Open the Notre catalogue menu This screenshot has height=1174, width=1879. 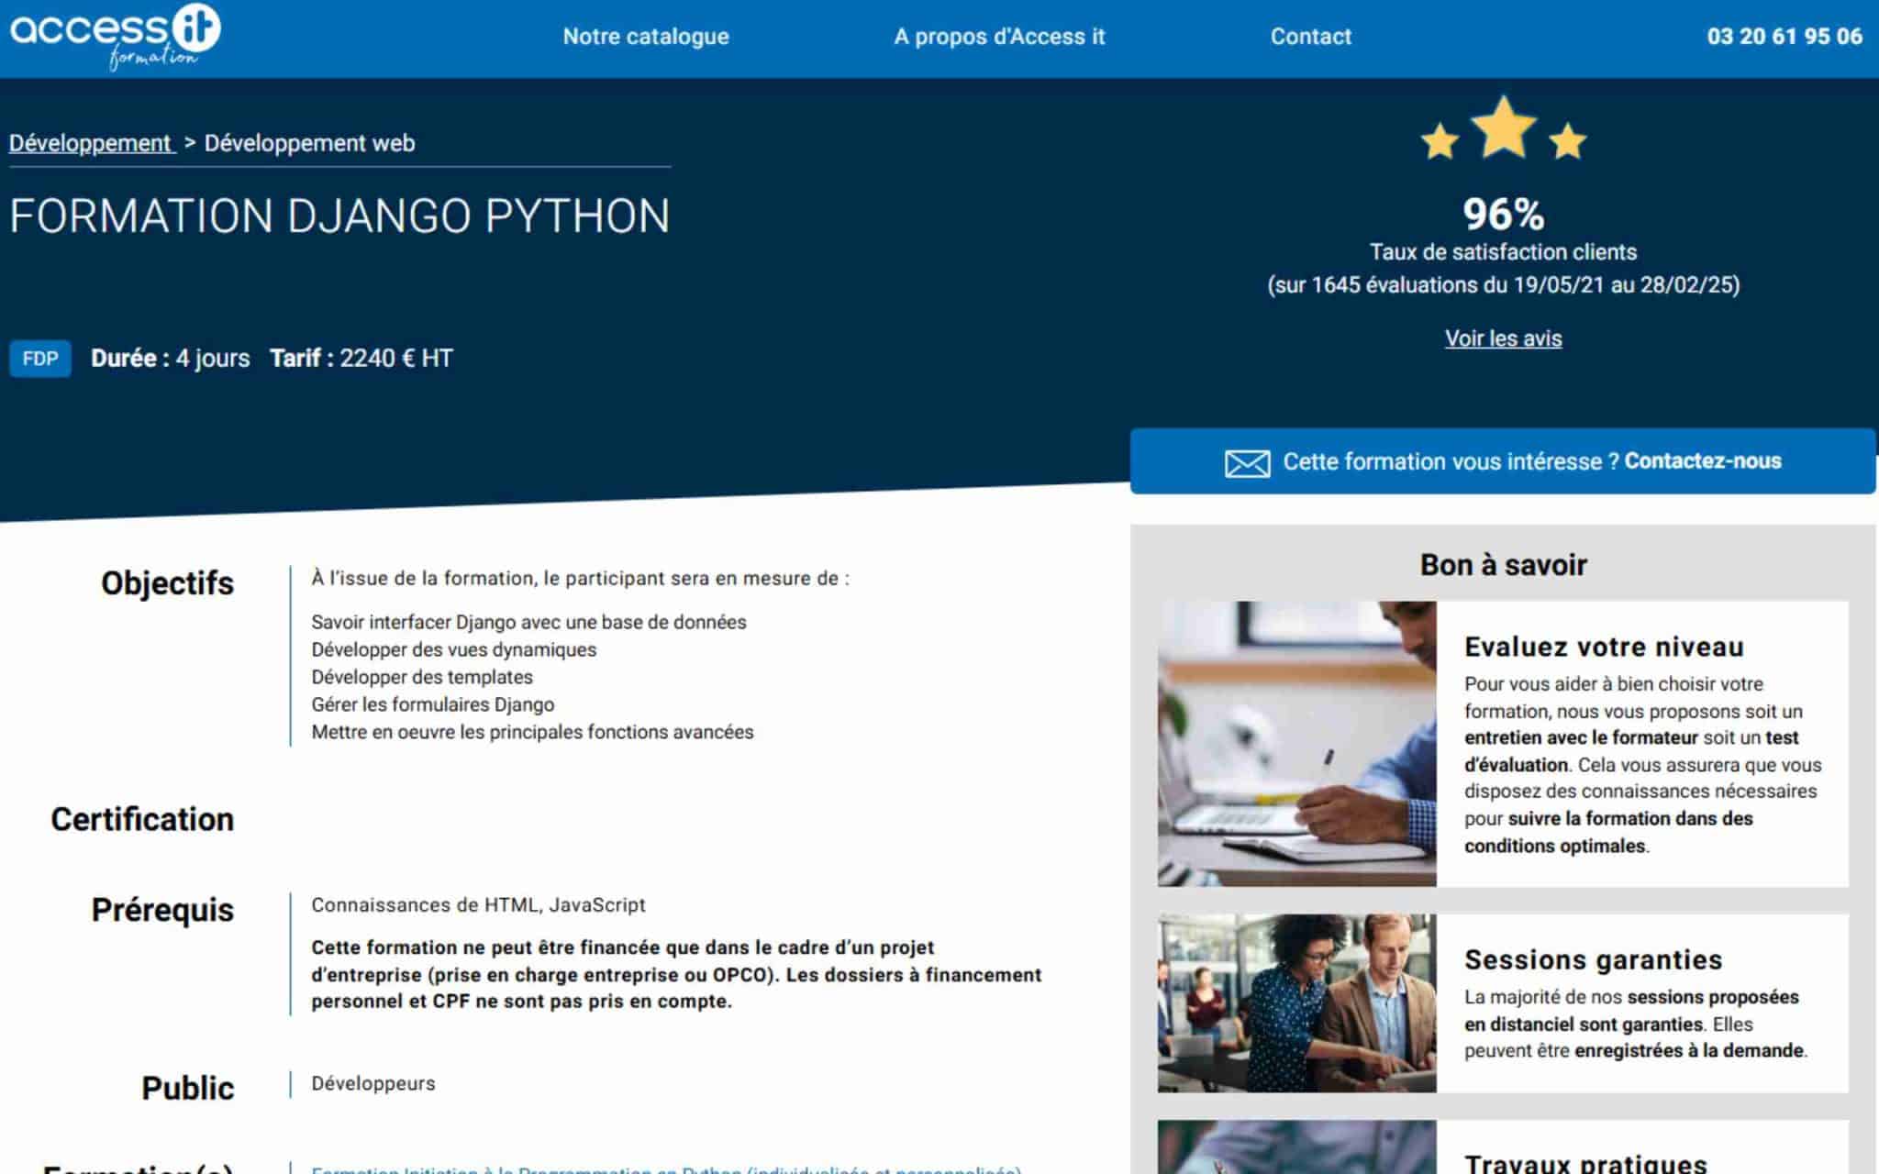tap(646, 37)
